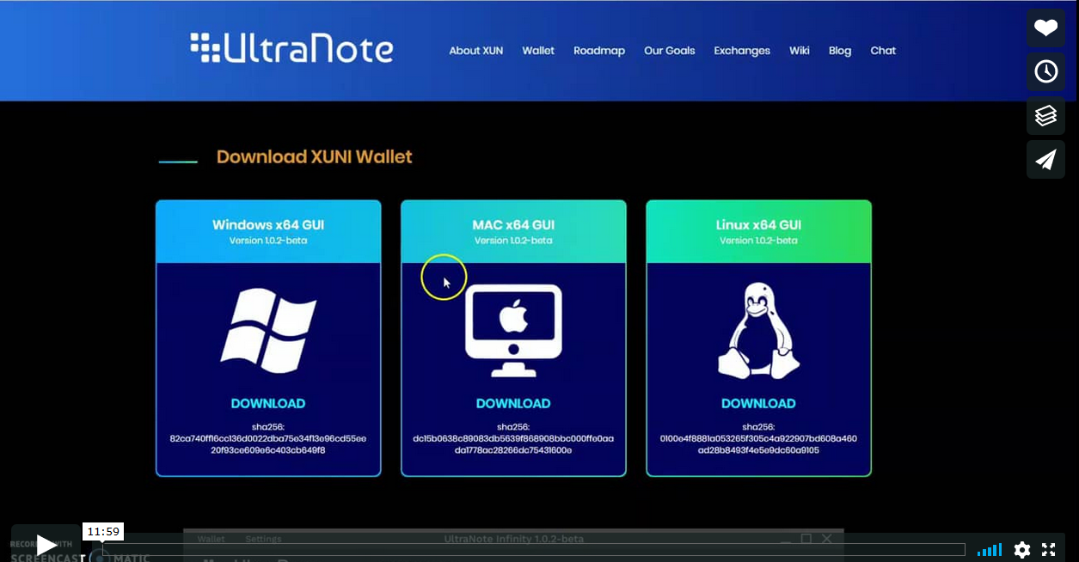Click the Linux penguin icon in download card
Screen dimensions: 1079x562
(758, 331)
